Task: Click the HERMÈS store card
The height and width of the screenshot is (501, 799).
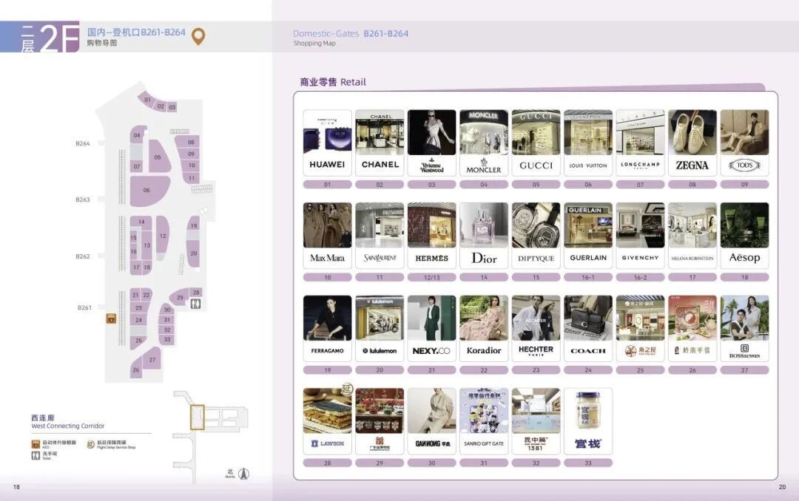Action: [431, 236]
